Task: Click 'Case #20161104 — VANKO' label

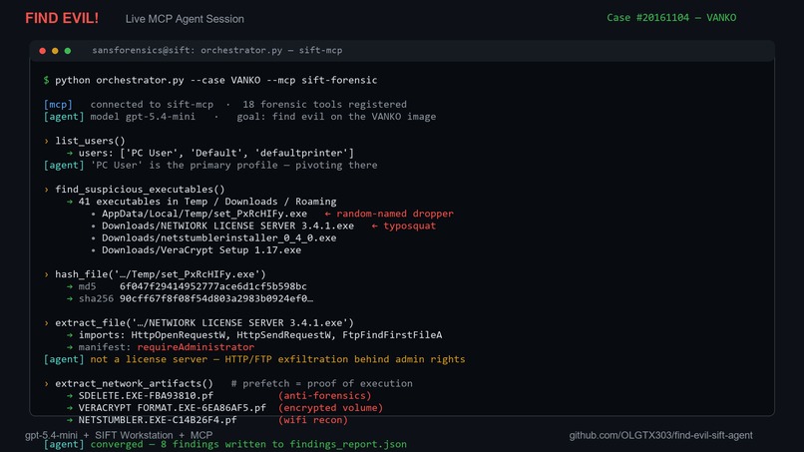Action: tap(671, 17)
